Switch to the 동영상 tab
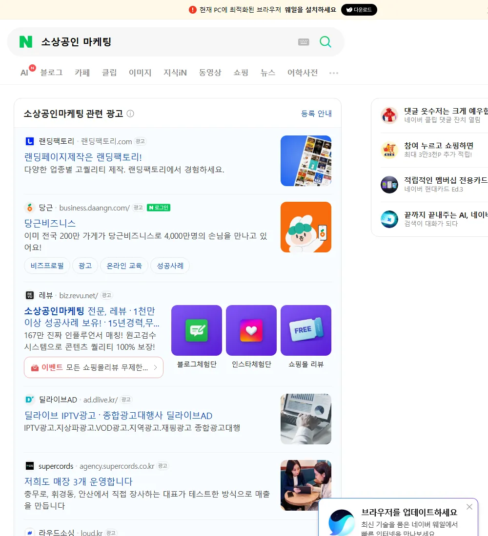The width and height of the screenshot is (488, 536). [x=210, y=73]
